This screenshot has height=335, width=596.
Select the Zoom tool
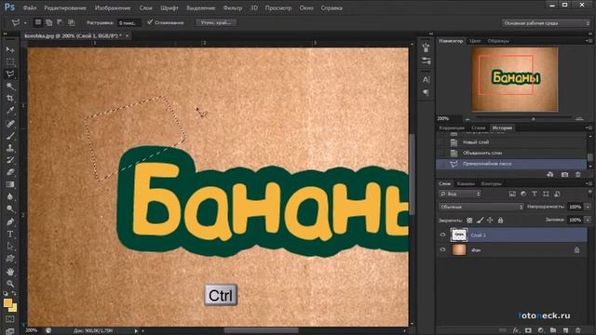pyautogui.click(x=10, y=284)
